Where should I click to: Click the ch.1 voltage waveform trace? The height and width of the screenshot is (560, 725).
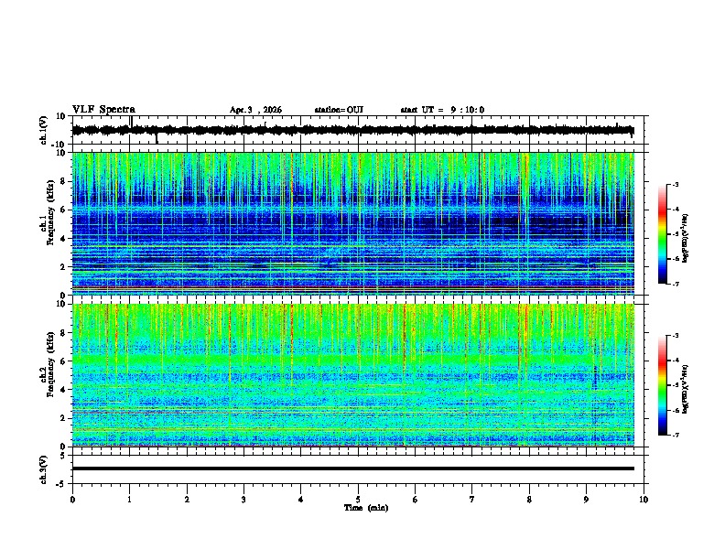point(352,130)
